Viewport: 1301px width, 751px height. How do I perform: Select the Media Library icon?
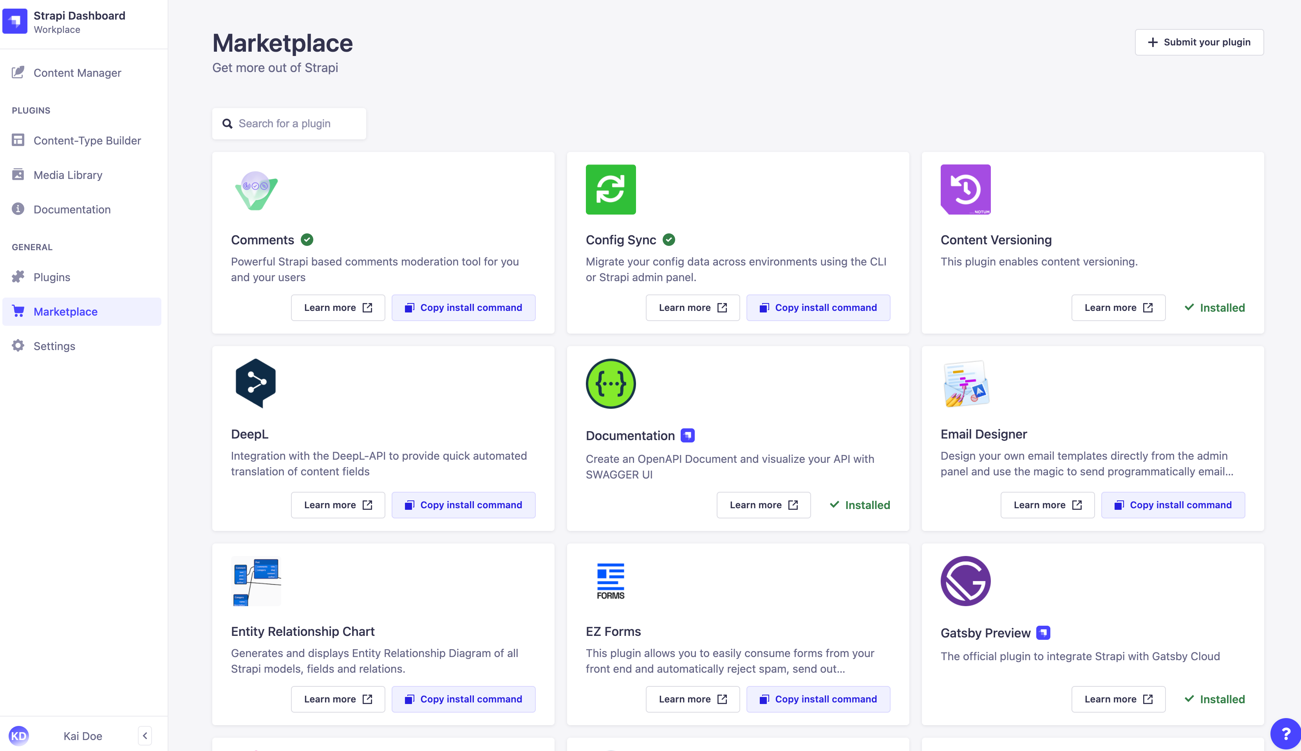(18, 174)
